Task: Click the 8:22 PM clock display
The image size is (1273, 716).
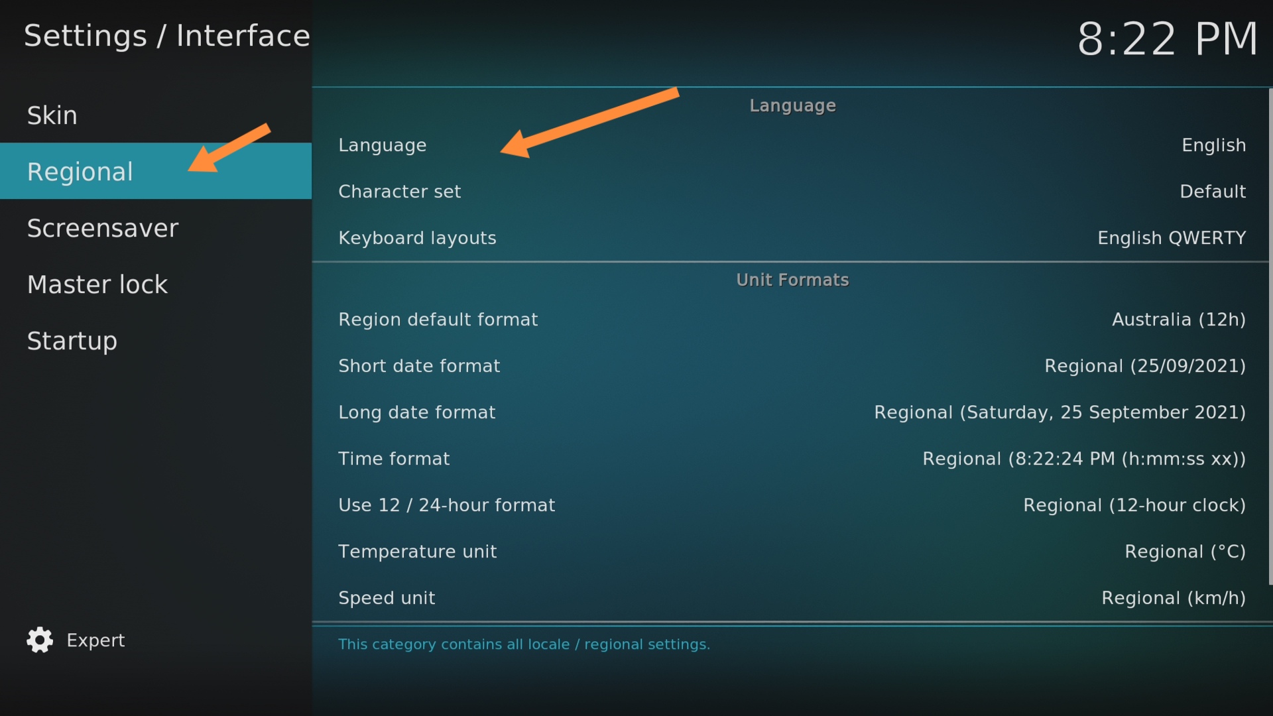Action: click(x=1167, y=38)
